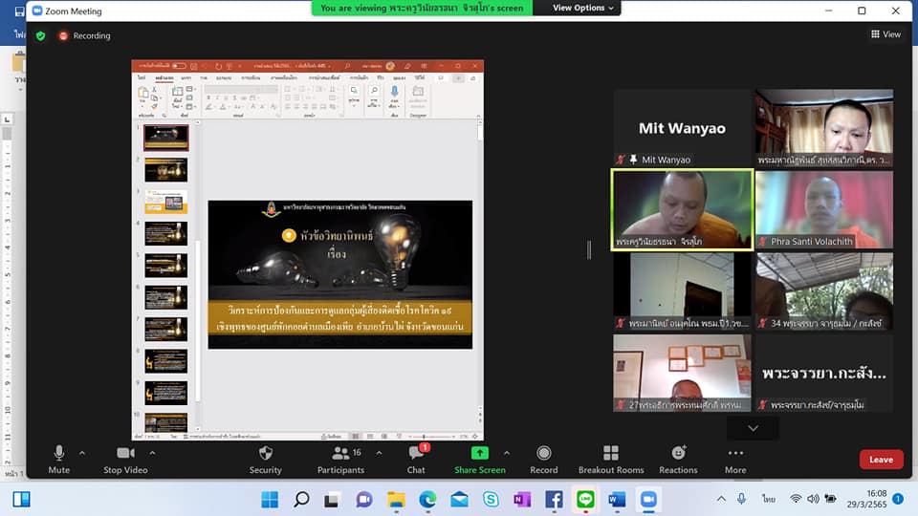Select slide 3 thumbnail in shared PowerPoint
This screenshot has width=918, height=516.
tap(166, 202)
